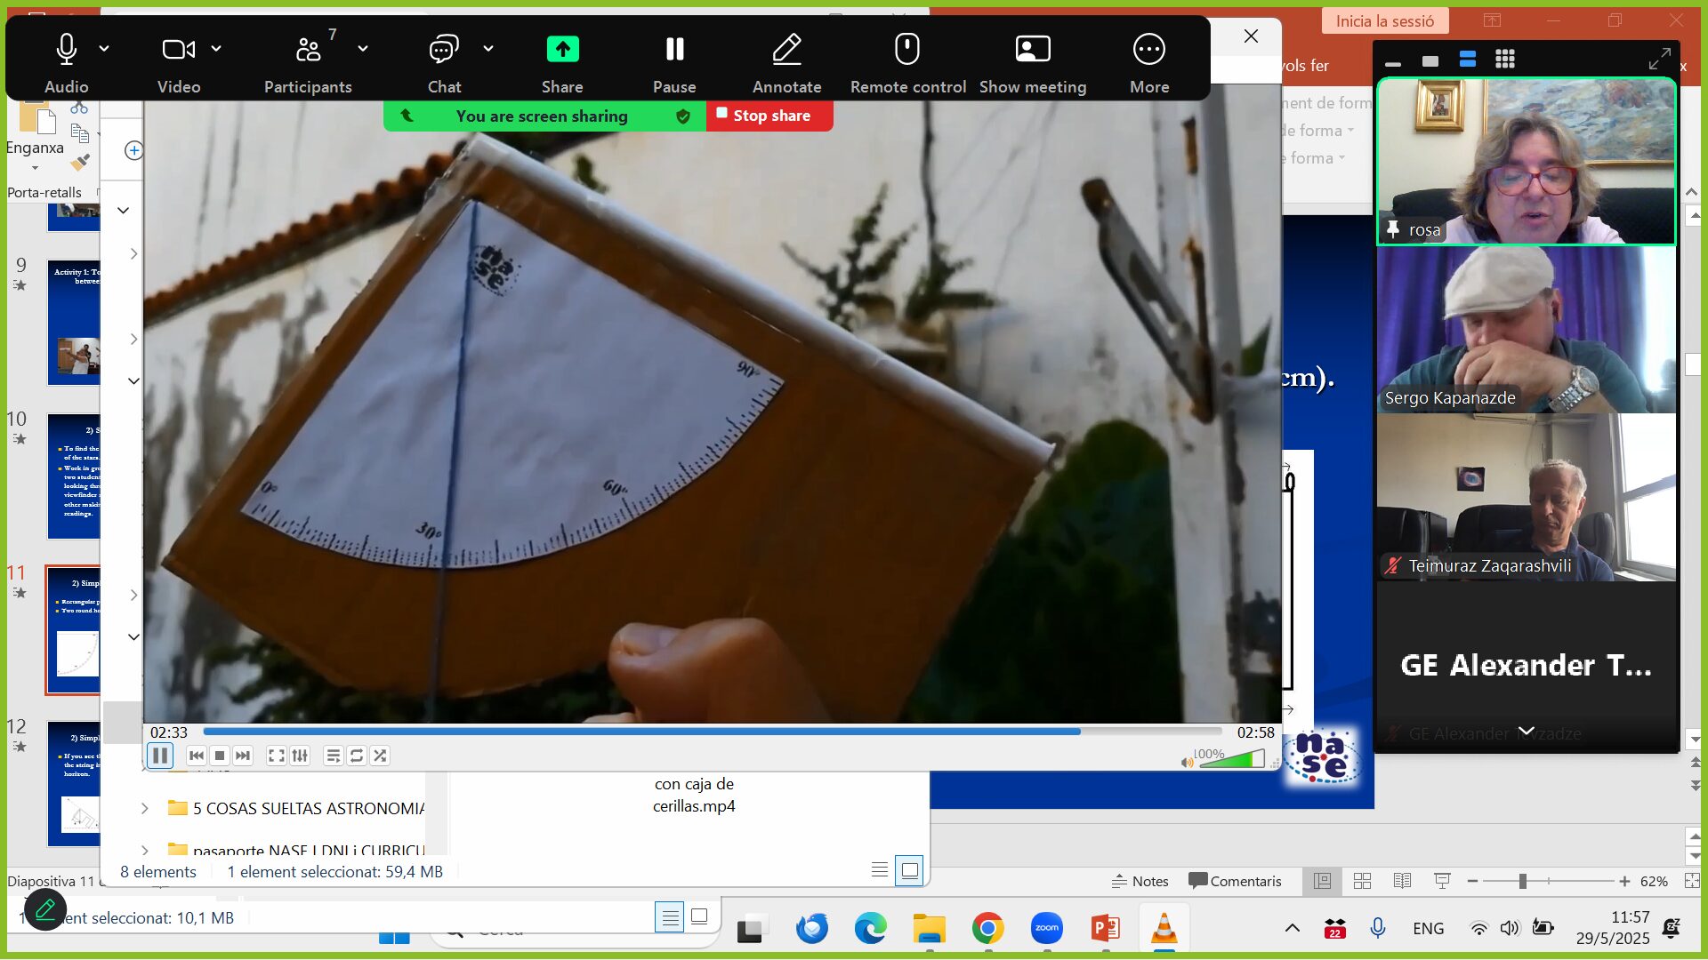Start slide show from status bar

1442,881
